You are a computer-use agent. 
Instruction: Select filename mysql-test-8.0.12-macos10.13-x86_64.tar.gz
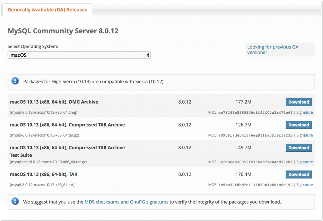pos(48,162)
